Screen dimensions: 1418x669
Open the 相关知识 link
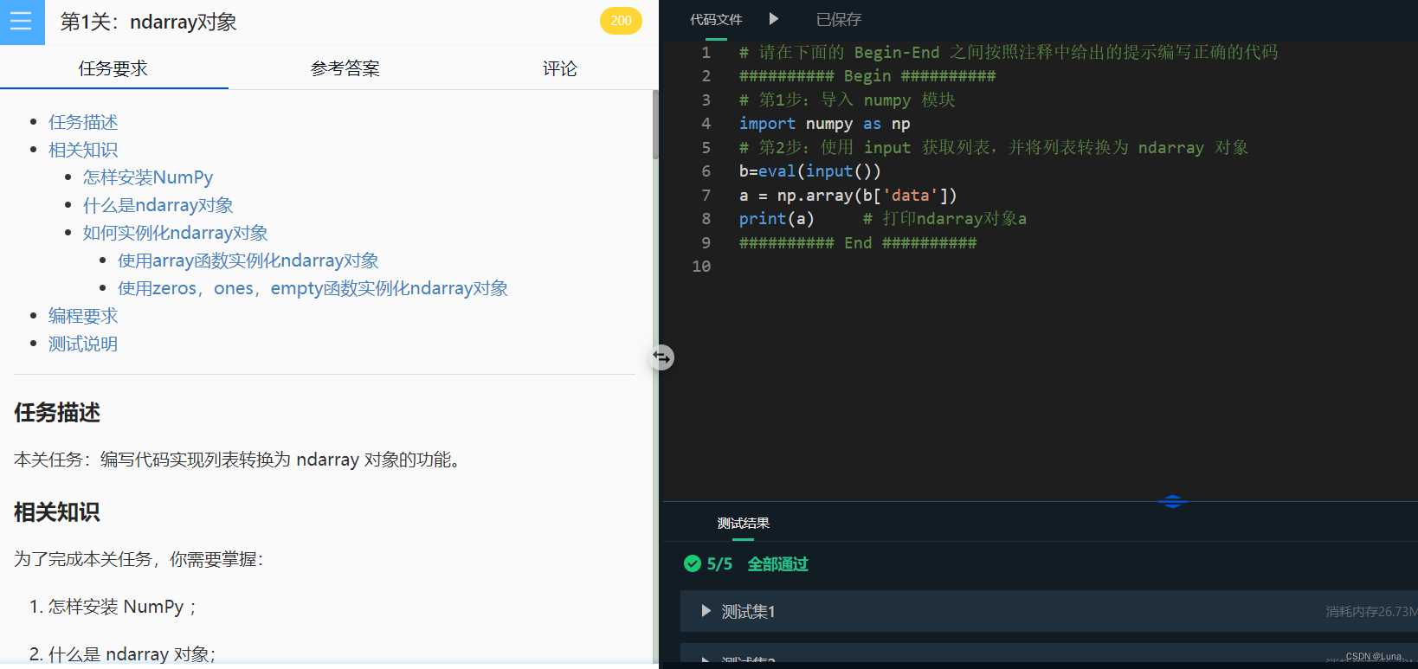[x=83, y=150]
